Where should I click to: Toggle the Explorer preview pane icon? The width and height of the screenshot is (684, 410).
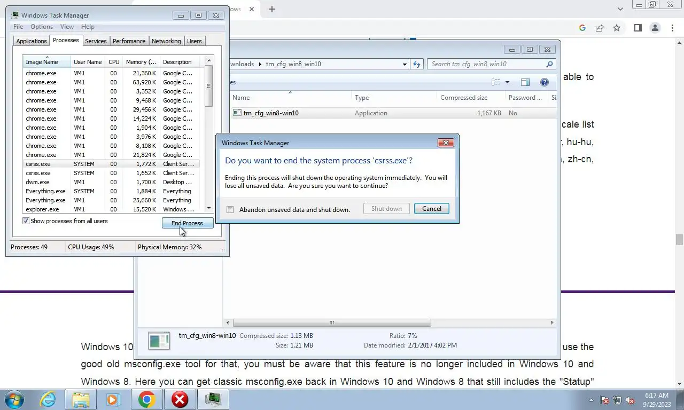pyautogui.click(x=525, y=82)
